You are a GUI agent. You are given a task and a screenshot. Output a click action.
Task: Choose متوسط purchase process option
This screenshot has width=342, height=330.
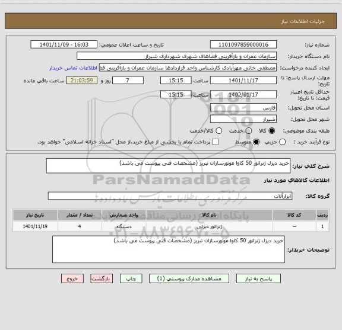click(256, 142)
